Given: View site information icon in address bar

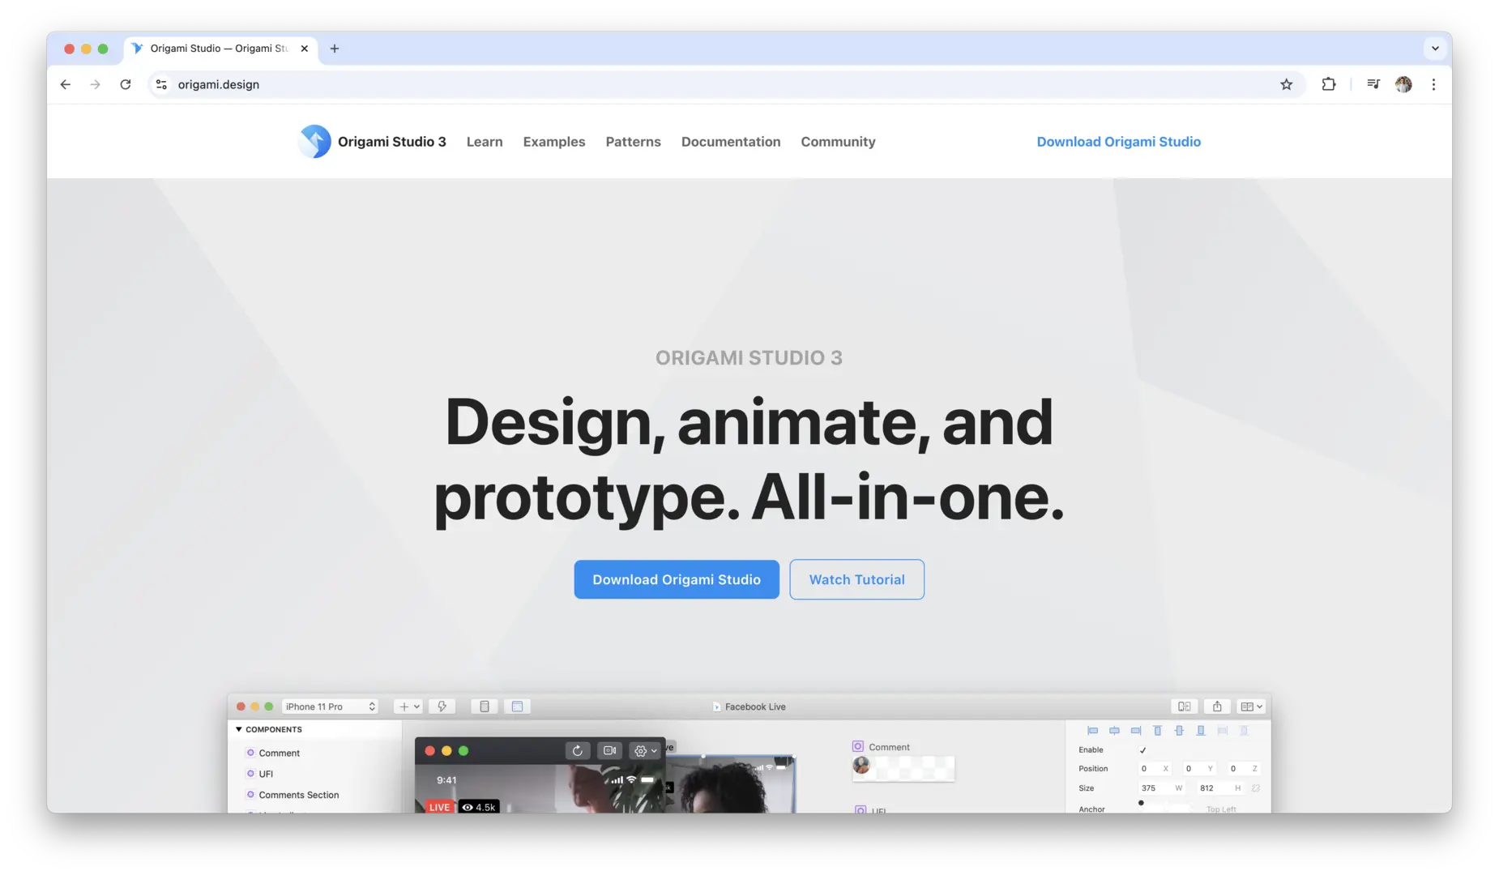Looking at the screenshot, I should 161,84.
